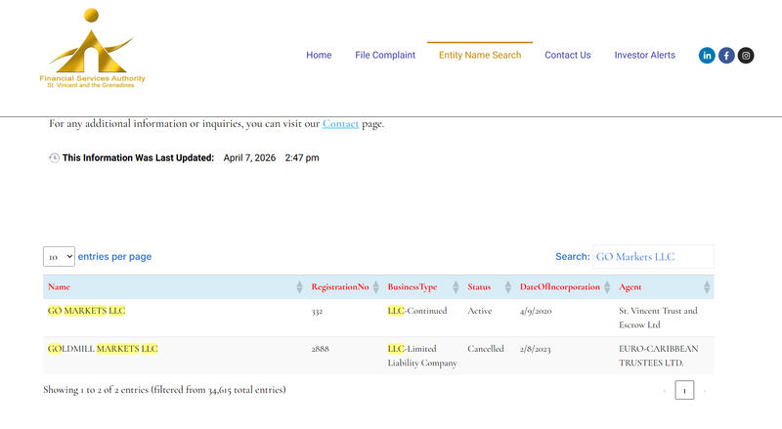Click the Search input field
The width and height of the screenshot is (782, 429).
653,256
